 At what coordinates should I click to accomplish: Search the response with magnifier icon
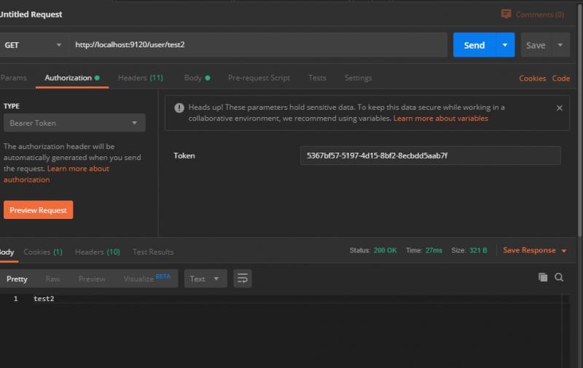[559, 277]
